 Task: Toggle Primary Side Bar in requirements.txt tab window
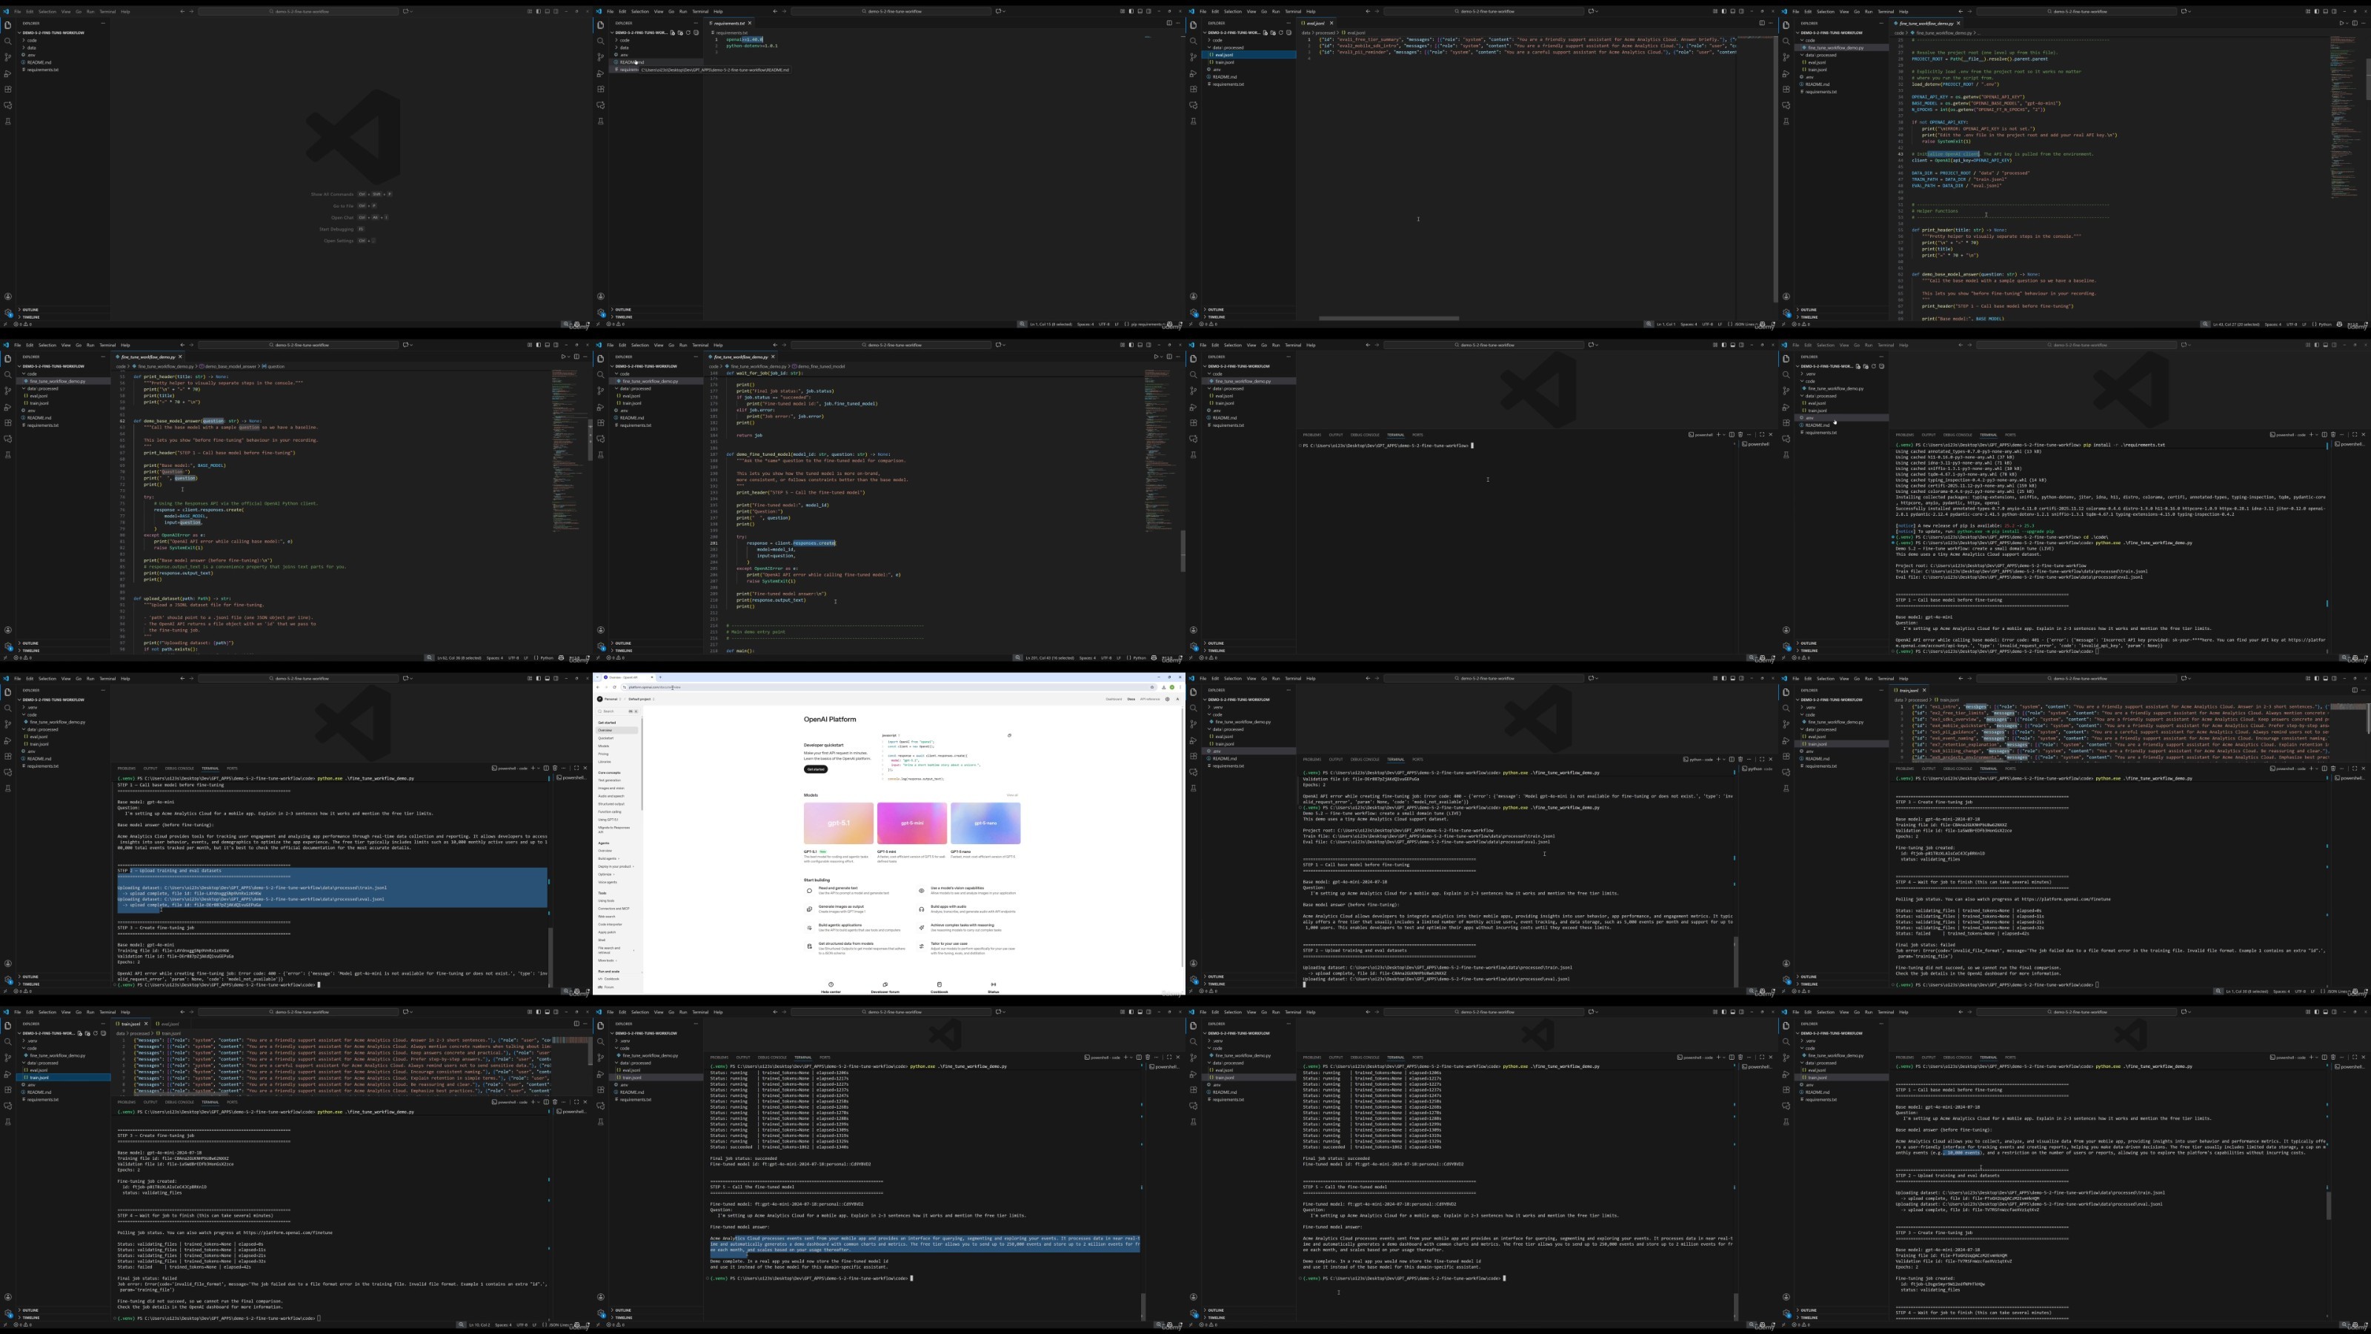coord(1132,11)
